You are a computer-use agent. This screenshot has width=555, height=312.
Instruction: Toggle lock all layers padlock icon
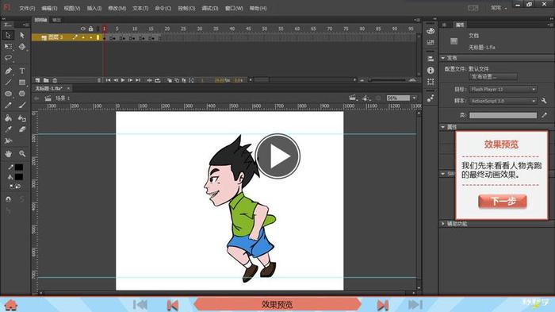click(91, 29)
